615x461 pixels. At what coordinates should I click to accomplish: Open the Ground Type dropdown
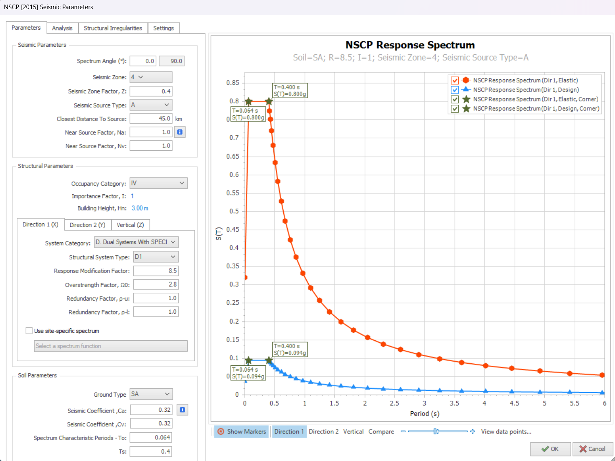click(x=151, y=394)
